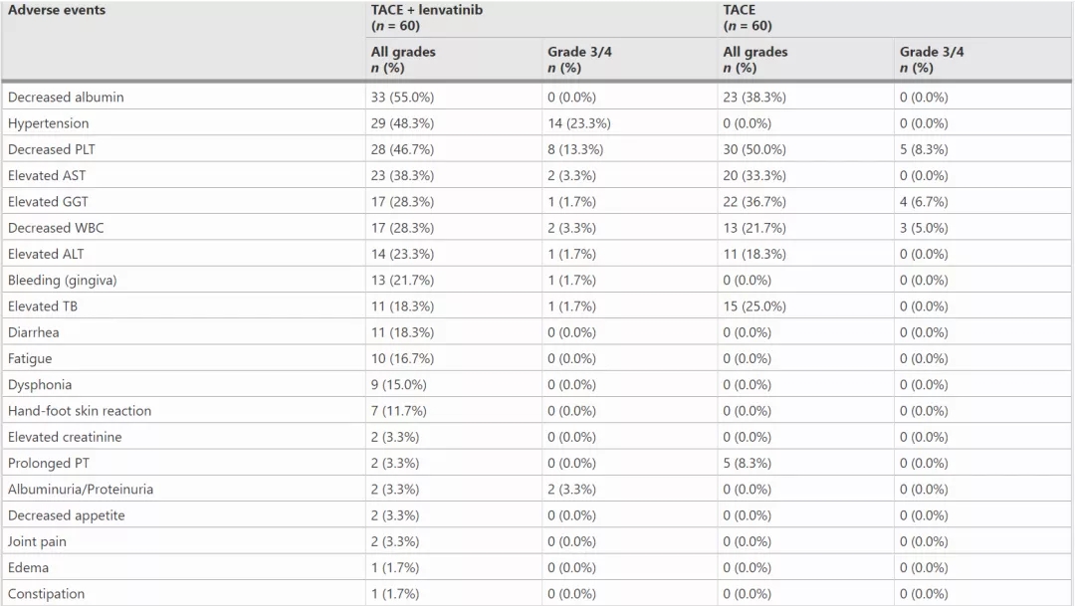Image resolution: width=1075 pixels, height=606 pixels.
Task: Select the 29 (48.3%) hypertension value
Action: pyautogui.click(x=402, y=123)
